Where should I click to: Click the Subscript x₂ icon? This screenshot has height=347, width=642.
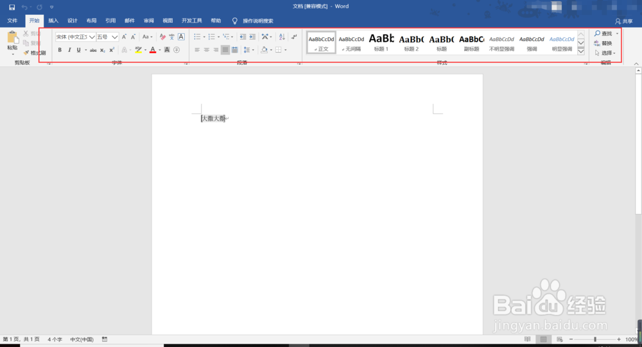pyautogui.click(x=102, y=50)
